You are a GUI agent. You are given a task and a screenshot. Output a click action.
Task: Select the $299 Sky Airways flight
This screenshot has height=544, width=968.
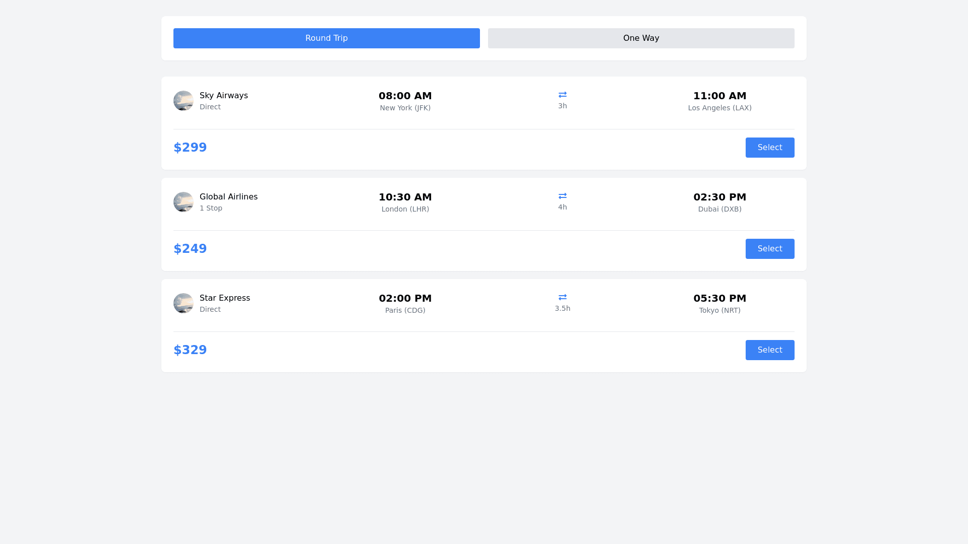(x=769, y=148)
